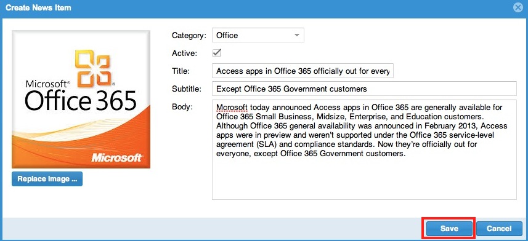Click the Title label
This screenshot has width=528, height=241.
point(181,71)
